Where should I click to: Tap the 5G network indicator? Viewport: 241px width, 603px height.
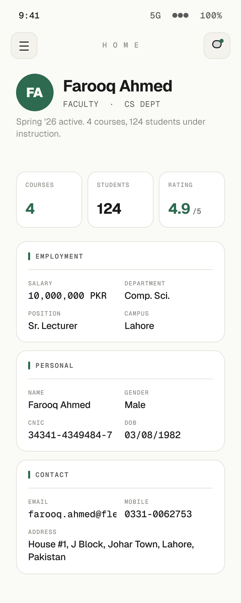[x=155, y=15]
